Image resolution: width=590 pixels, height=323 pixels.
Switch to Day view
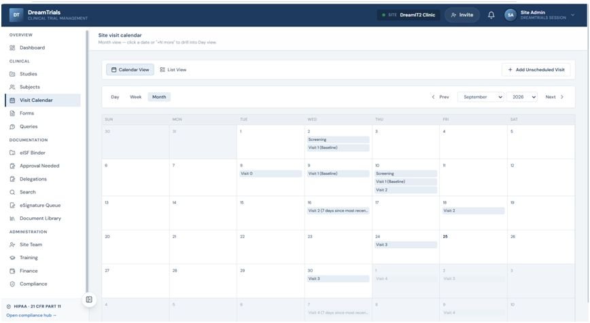[115, 97]
